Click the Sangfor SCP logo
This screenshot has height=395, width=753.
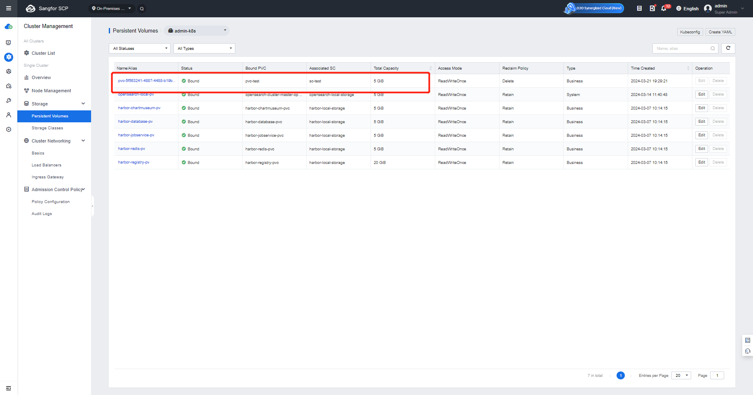47,8
